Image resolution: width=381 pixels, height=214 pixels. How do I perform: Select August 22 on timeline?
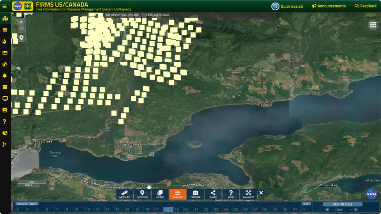coord(206,209)
